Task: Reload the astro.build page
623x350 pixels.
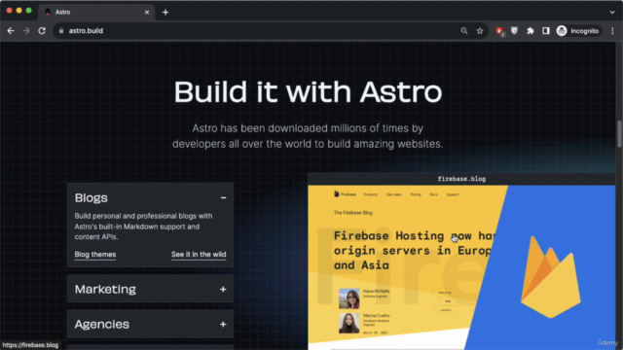Action: point(42,31)
